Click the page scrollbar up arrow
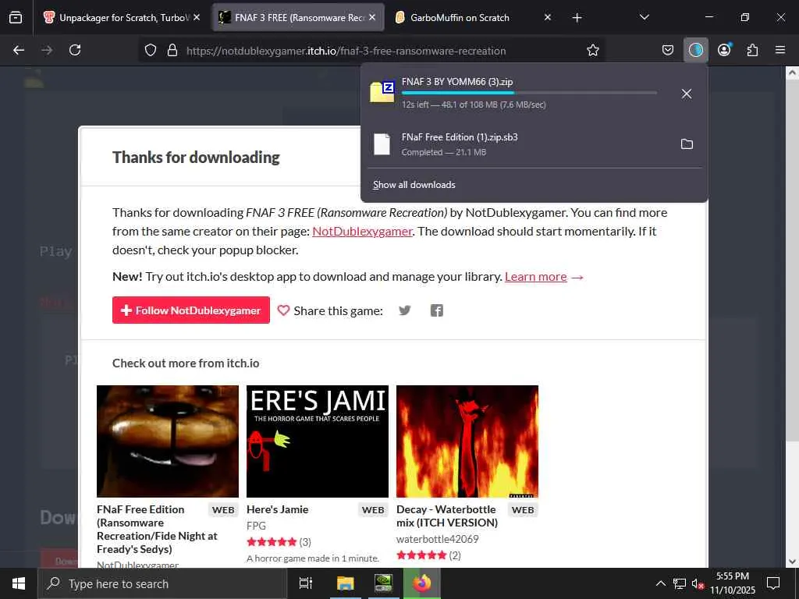 tap(791, 73)
